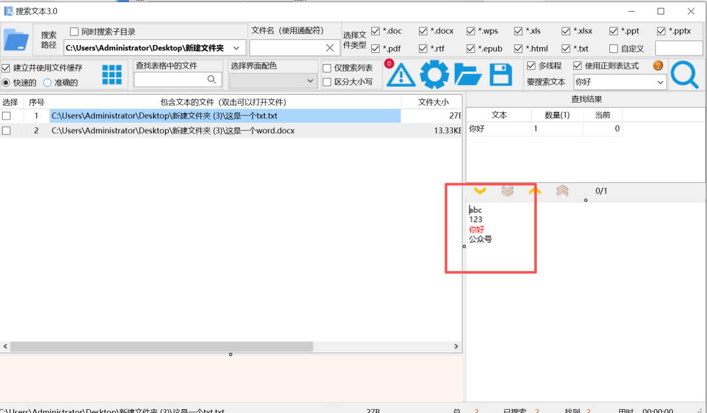Jump to previous match with yellow up arrow
707x413 pixels.
(x=535, y=190)
